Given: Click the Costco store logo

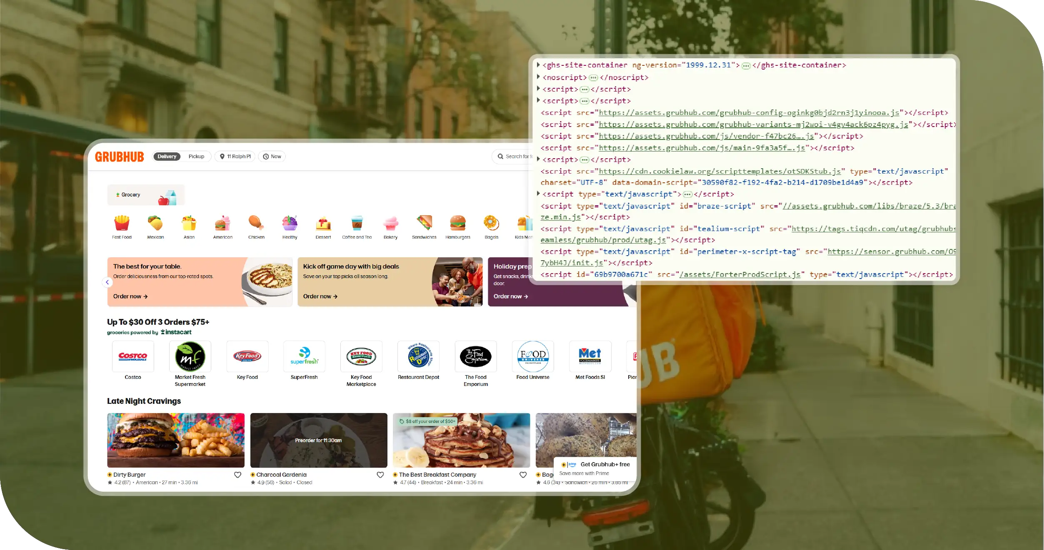Looking at the screenshot, I should [133, 356].
